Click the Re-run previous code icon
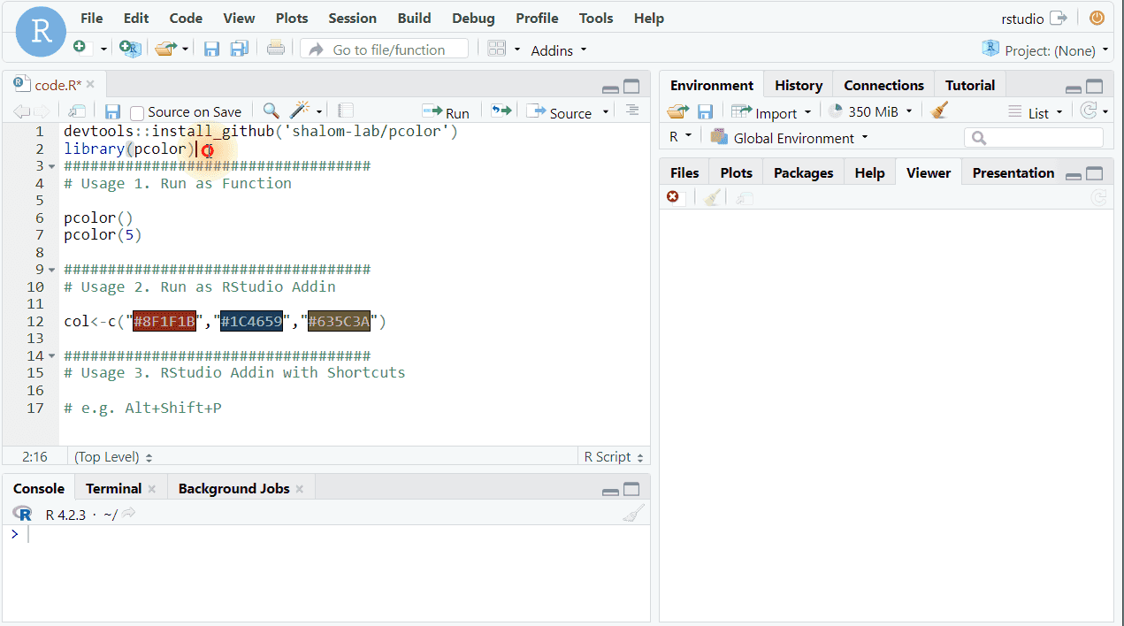 [501, 111]
